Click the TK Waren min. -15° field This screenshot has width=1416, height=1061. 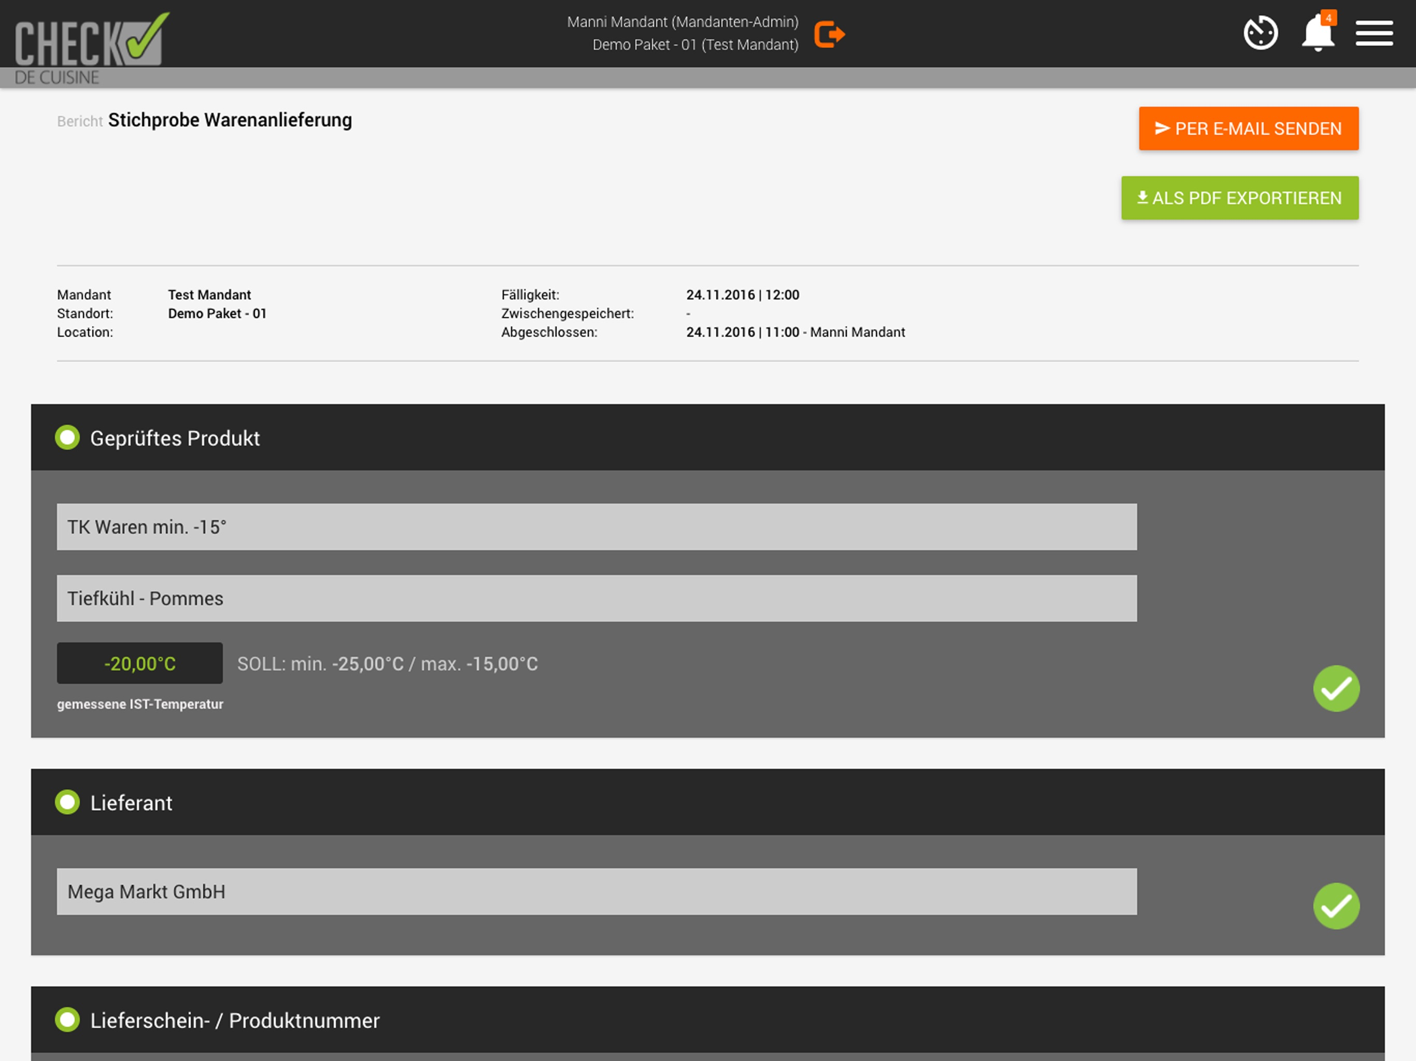coord(597,527)
